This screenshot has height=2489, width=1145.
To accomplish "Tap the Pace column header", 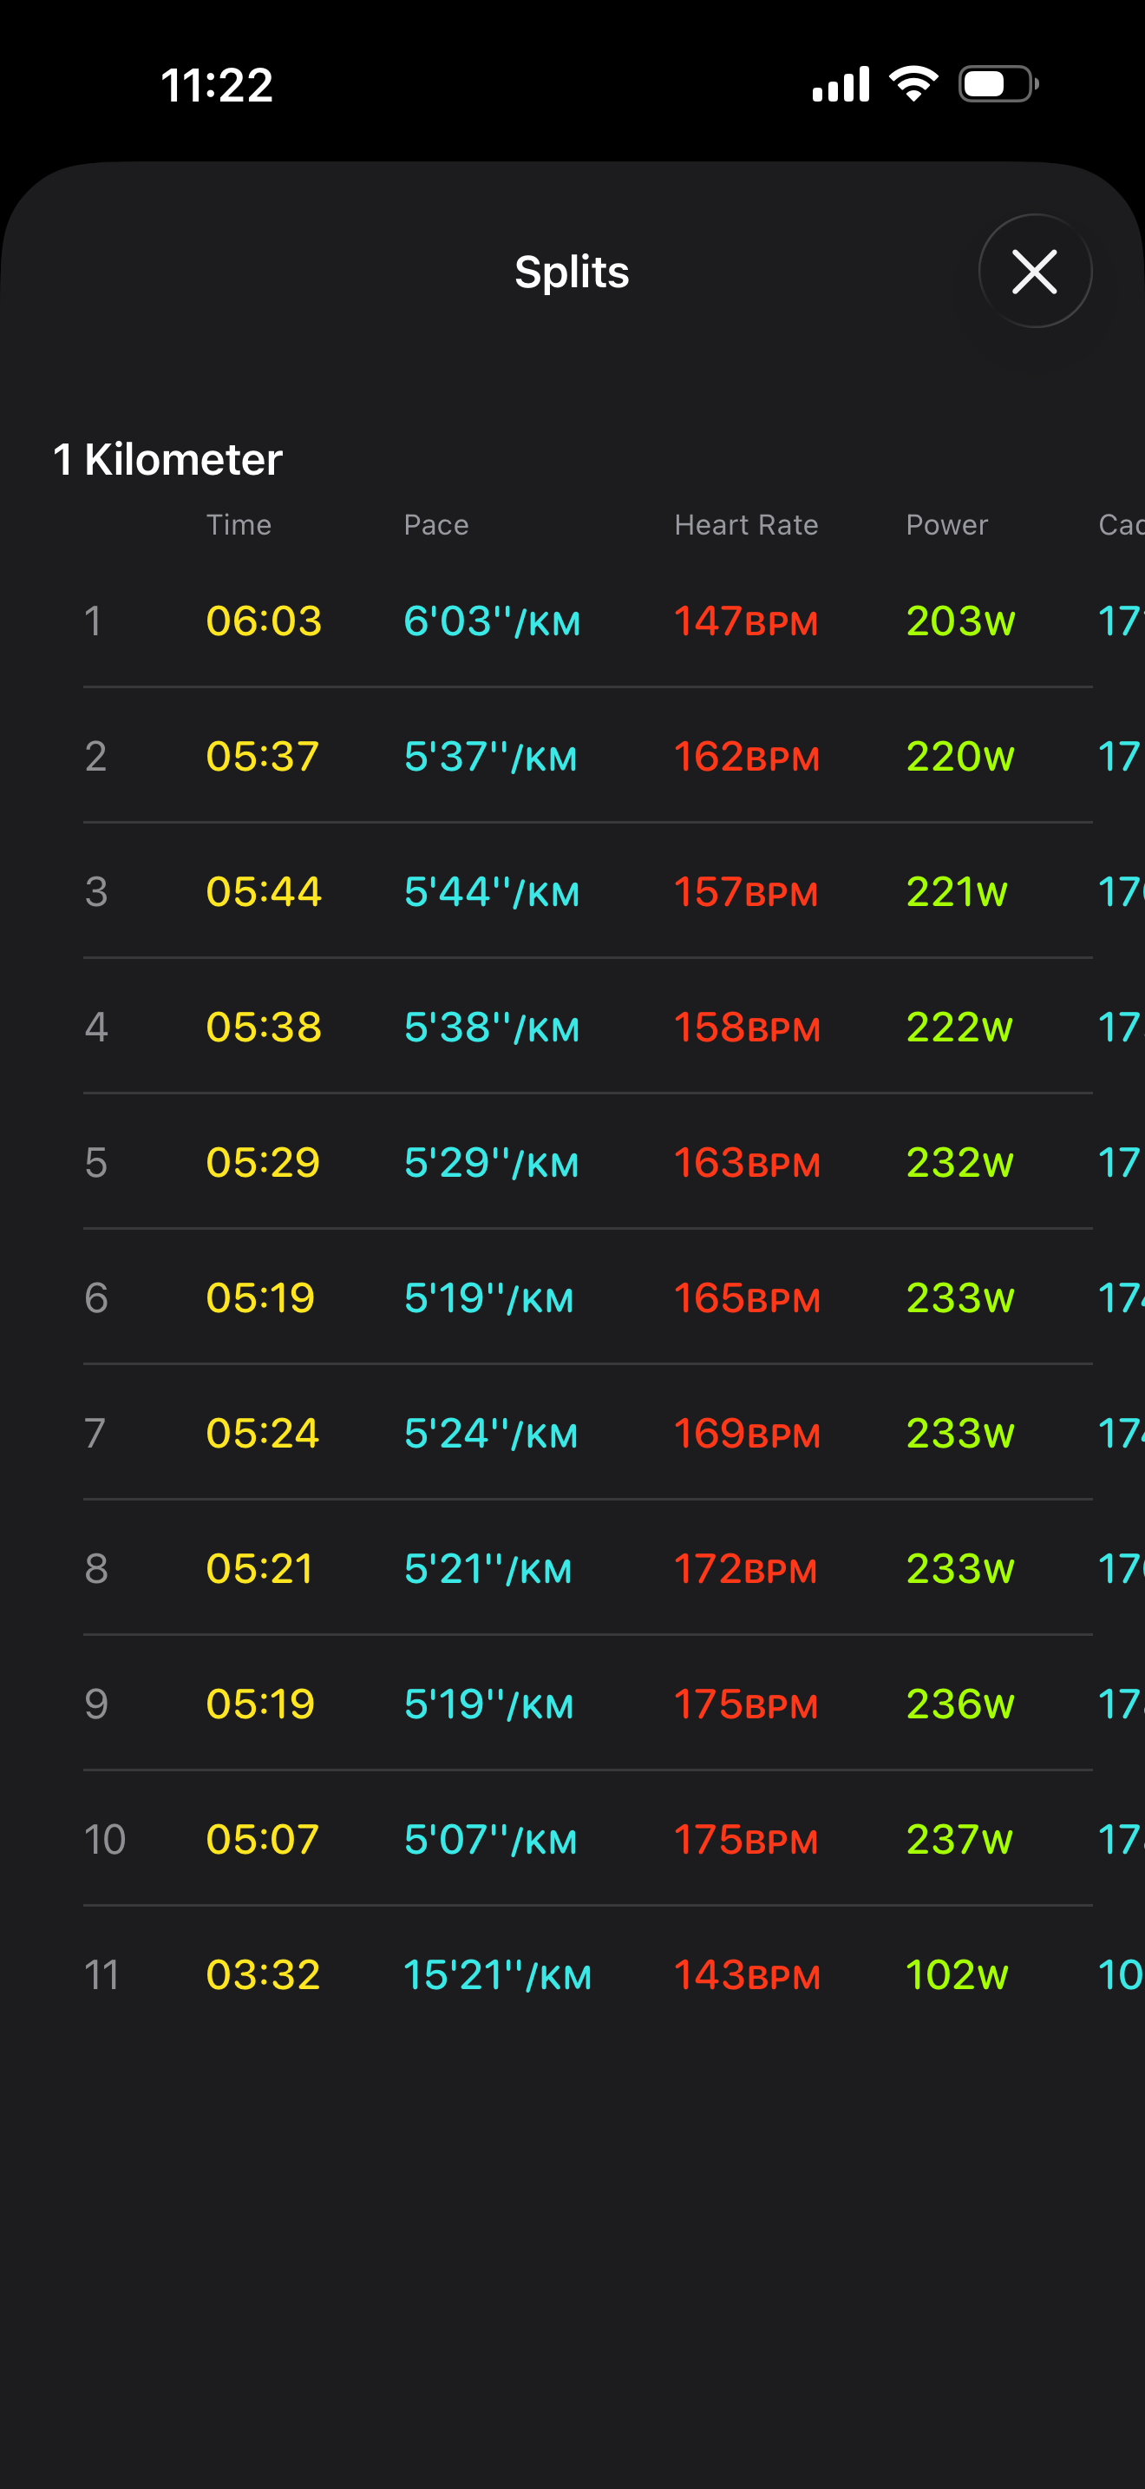I will point(436,525).
